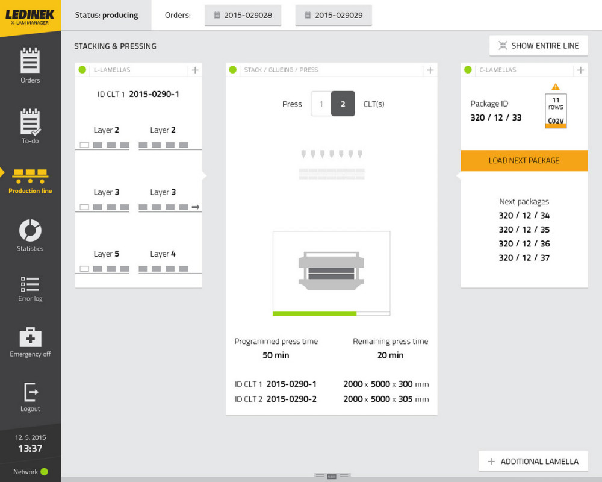Open the Error log icon
602x482 pixels.
click(30, 284)
